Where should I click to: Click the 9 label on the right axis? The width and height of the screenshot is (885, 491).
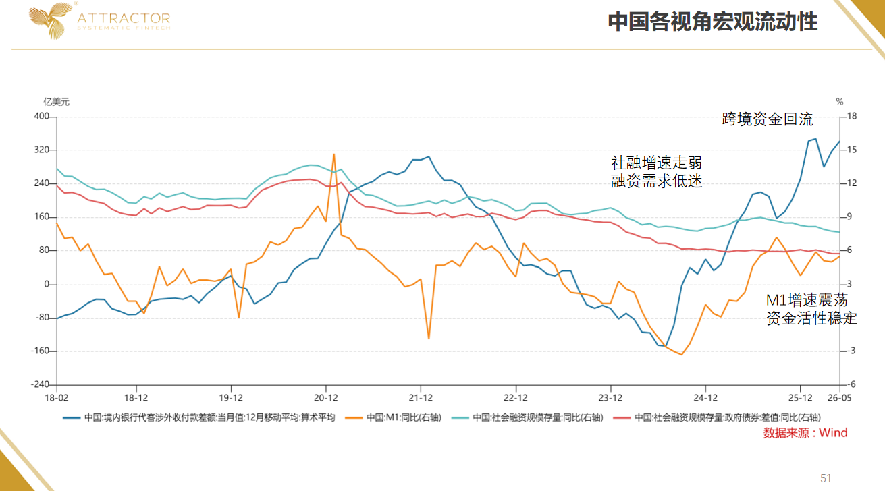tap(850, 217)
